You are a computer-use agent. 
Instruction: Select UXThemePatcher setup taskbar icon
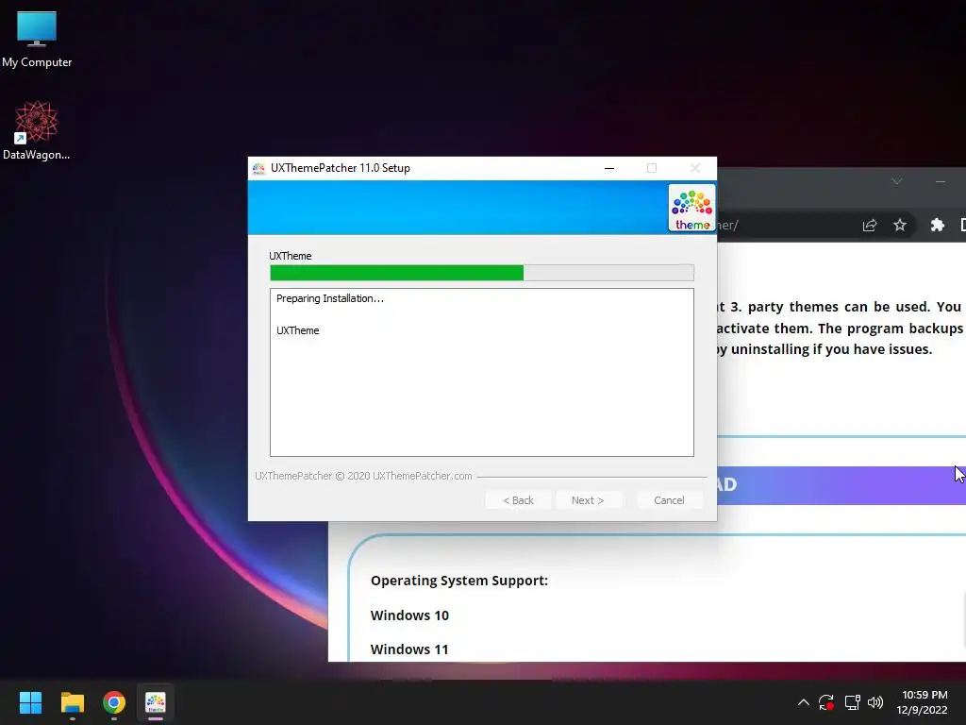point(156,702)
